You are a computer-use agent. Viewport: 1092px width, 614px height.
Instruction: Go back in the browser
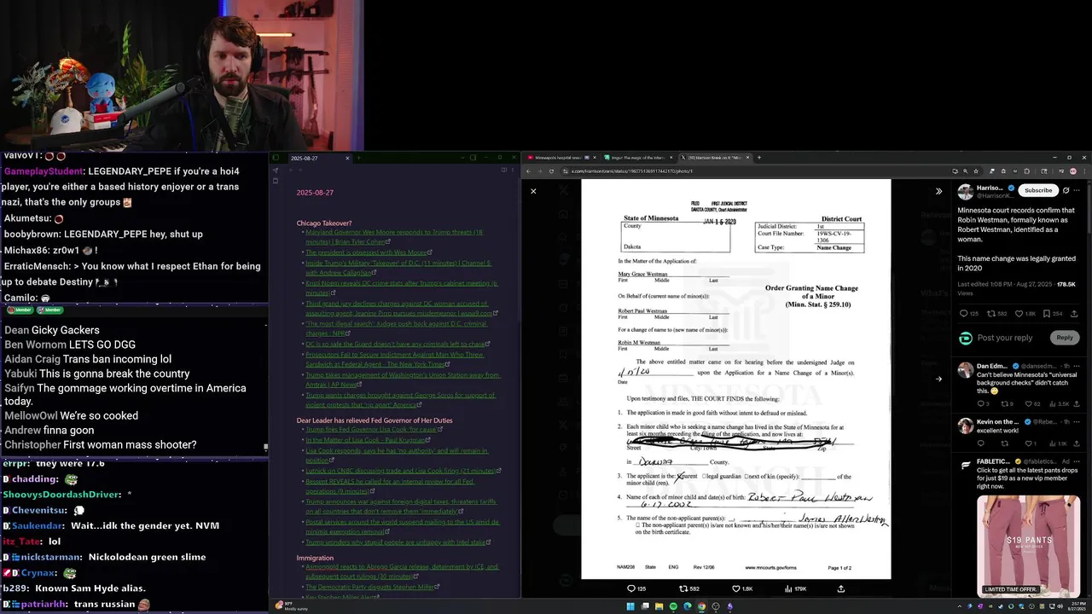coord(528,171)
